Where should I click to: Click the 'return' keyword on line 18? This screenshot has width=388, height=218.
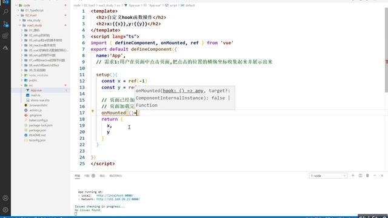(109, 119)
